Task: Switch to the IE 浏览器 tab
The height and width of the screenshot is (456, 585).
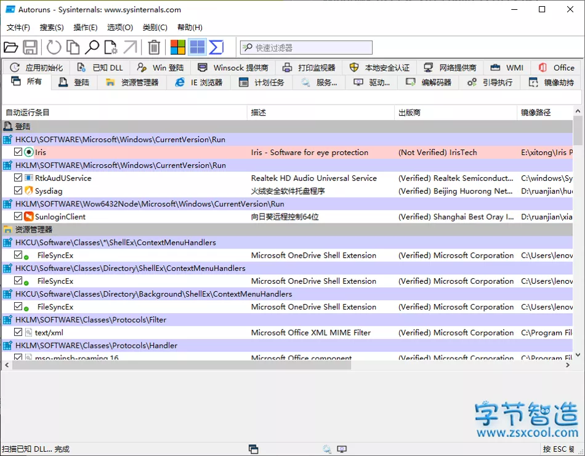Action: pyautogui.click(x=199, y=82)
